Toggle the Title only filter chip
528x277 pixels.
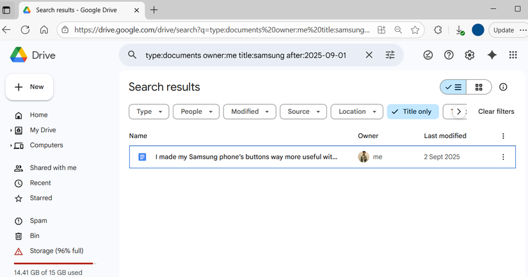click(413, 111)
